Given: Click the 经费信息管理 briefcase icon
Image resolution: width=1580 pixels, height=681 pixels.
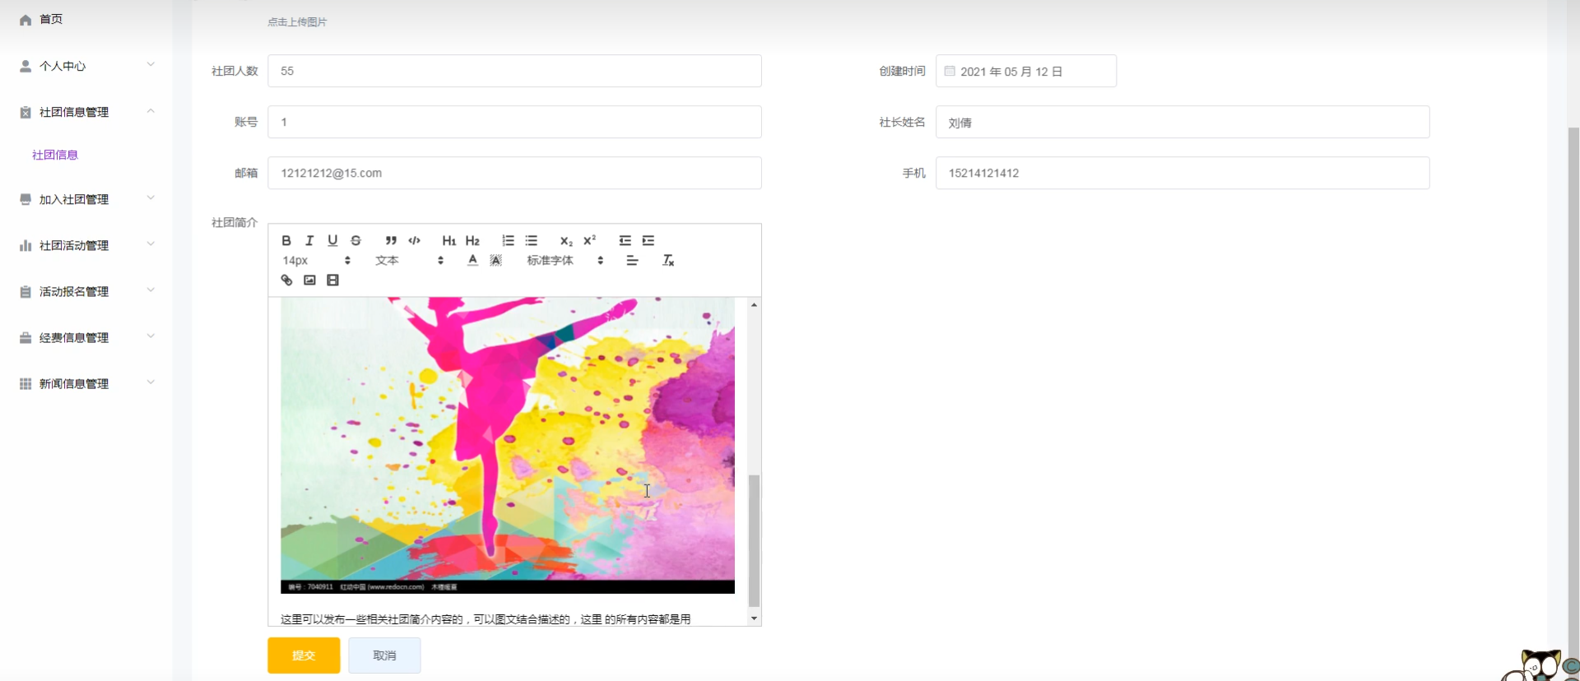Looking at the screenshot, I should [26, 337].
